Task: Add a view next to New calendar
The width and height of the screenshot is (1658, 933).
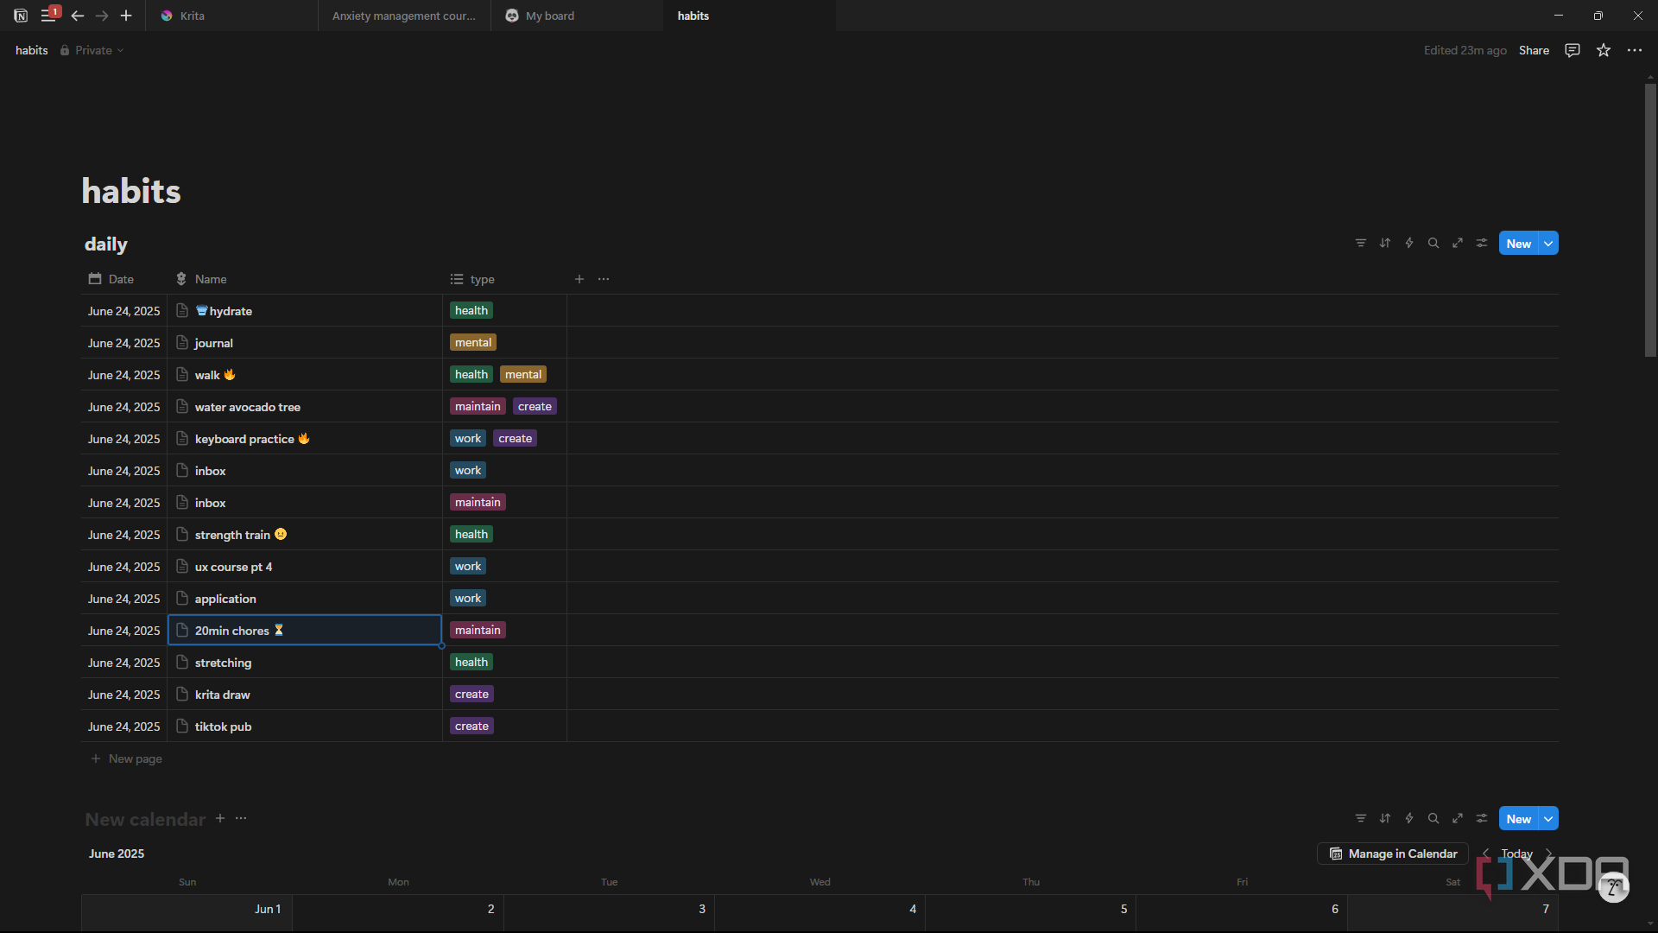Action: (220, 818)
